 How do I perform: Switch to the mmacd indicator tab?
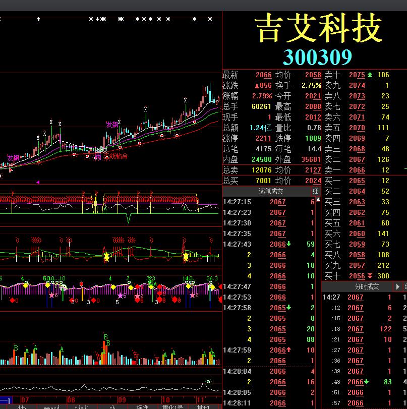(51, 407)
